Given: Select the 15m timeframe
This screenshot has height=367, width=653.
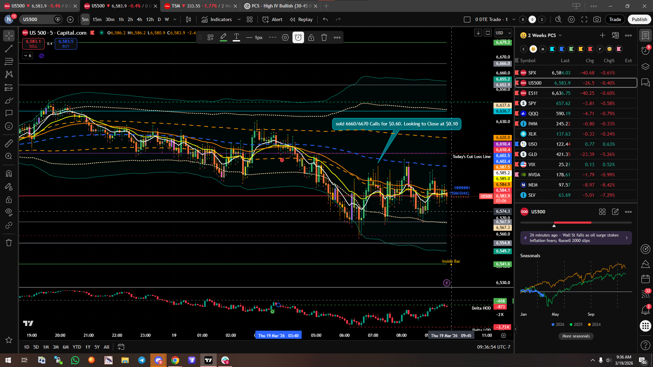Looking at the screenshot, I should (x=97, y=19).
